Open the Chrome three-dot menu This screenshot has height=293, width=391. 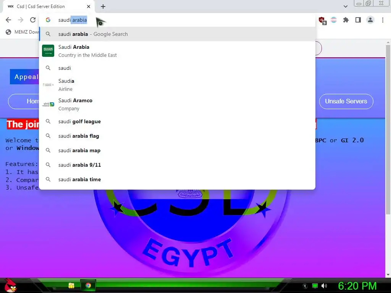click(383, 20)
